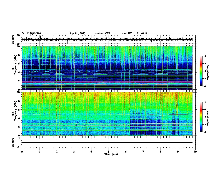Viewport: 220px width, 170px height.
Task: Click time axis tick label '3'
Action: coord(74,152)
